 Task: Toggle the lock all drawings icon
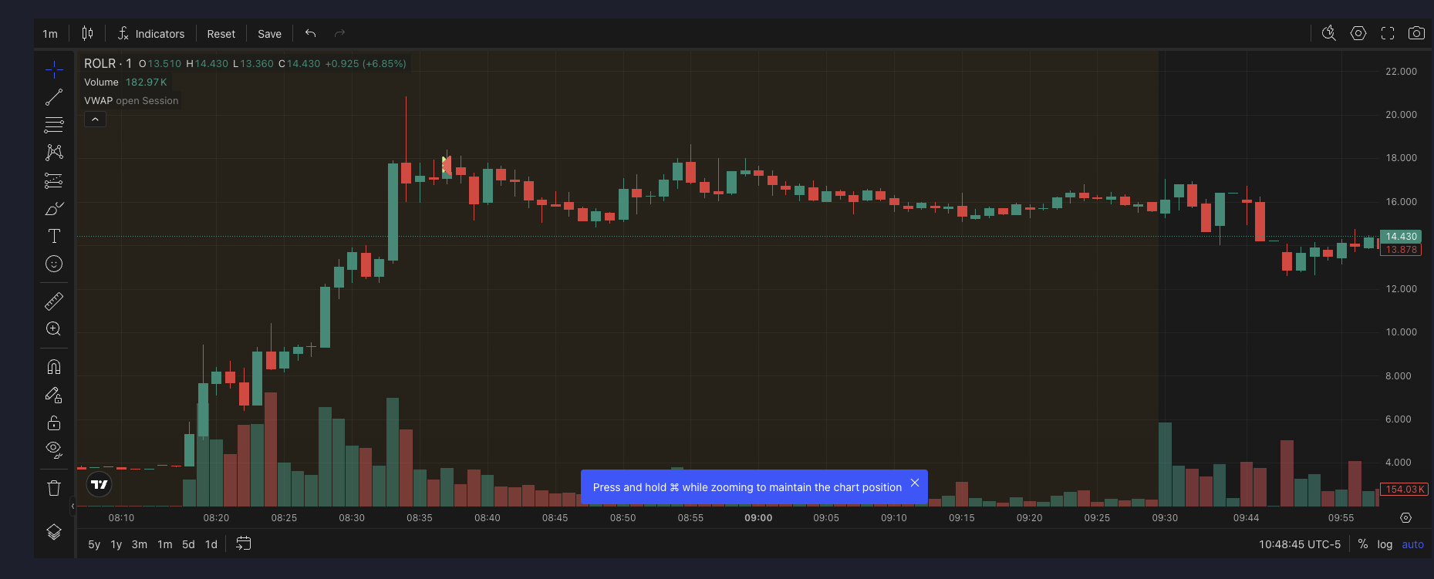pos(54,422)
